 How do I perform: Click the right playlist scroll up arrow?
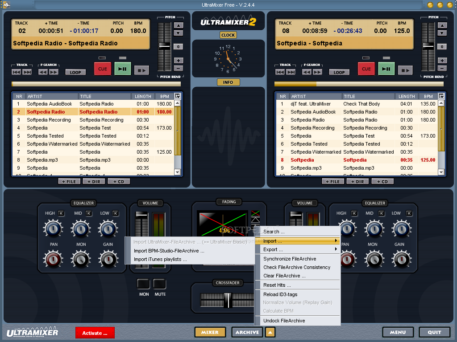point(441,103)
